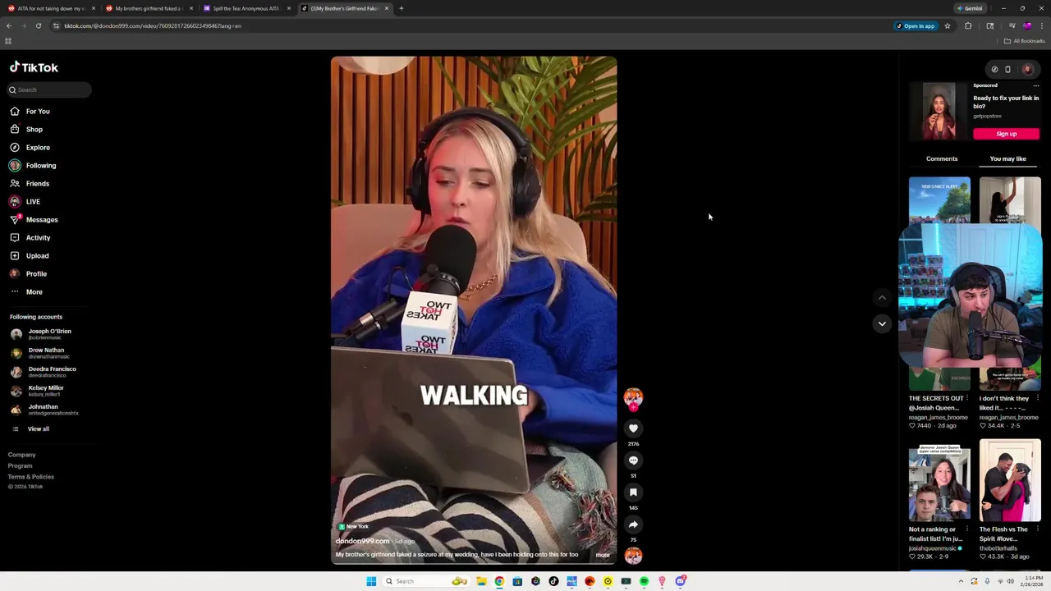Open Spotify from the taskbar
Viewport: 1051px width, 591px height.
point(644,581)
